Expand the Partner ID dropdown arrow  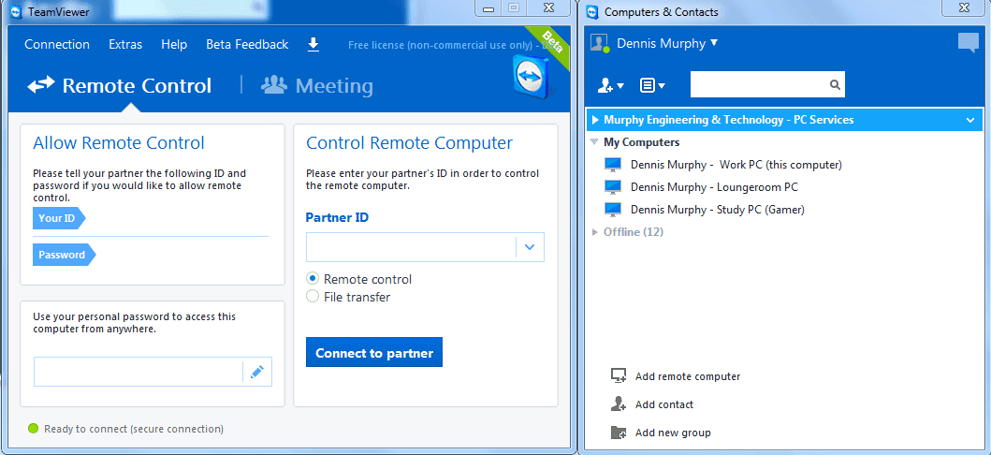(530, 247)
